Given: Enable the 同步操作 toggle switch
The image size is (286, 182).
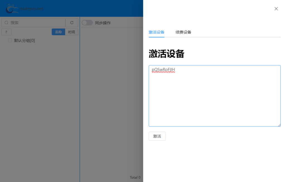Looking at the screenshot, I should tap(87, 23).
